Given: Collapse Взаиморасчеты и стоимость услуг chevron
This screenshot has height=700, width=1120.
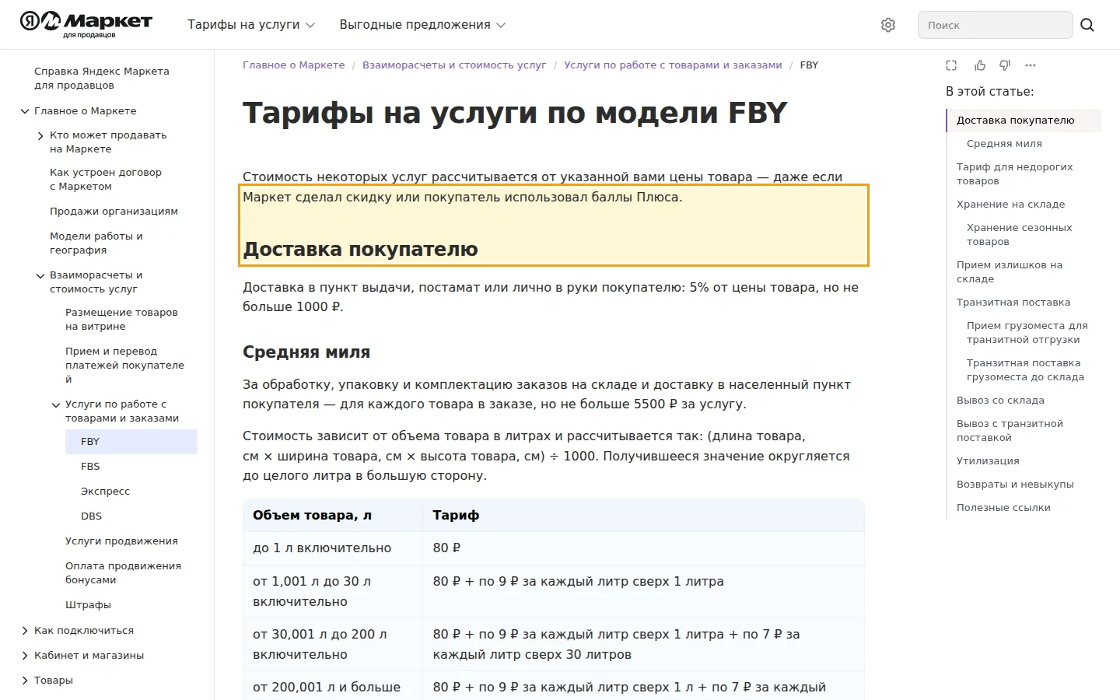Looking at the screenshot, I should [40, 275].
